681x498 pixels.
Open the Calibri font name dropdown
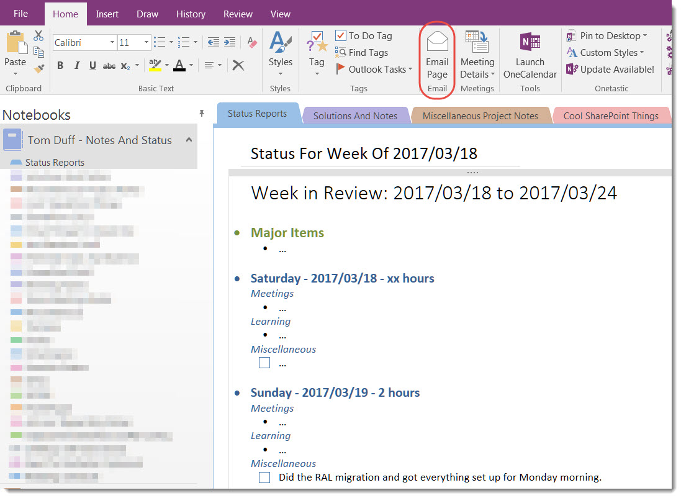112,42
